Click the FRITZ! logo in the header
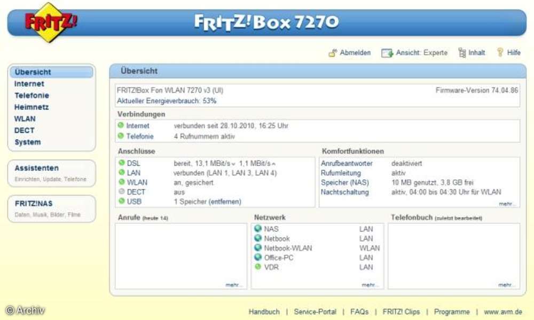 [x=50, y=22]
